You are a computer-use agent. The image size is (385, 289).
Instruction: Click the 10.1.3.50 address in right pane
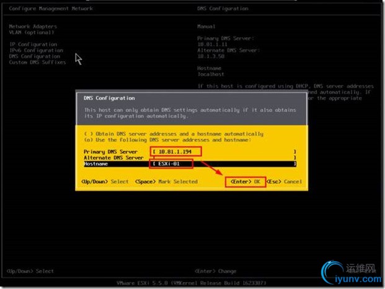(211, 56)
